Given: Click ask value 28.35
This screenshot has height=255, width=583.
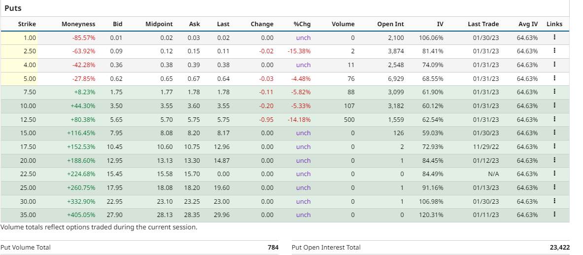Looking at the screenshot, I should [x=192, y=215].
